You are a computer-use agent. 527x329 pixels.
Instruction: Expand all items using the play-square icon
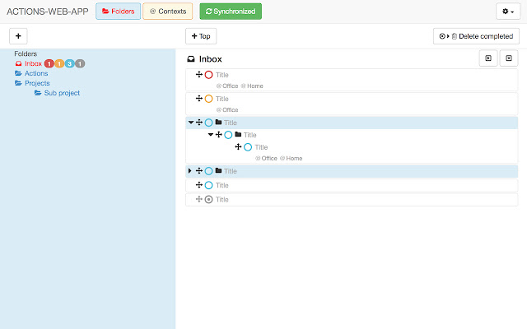(488, 58)
